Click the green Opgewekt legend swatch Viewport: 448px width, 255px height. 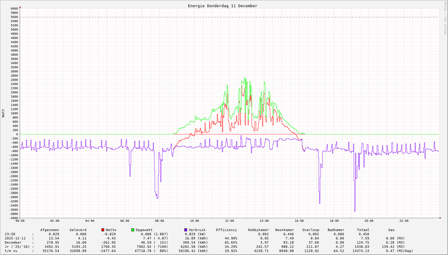pos(133,230)
